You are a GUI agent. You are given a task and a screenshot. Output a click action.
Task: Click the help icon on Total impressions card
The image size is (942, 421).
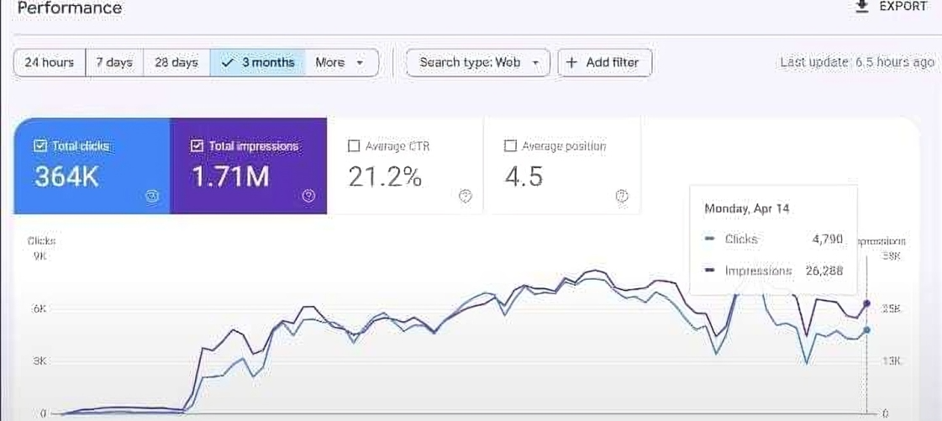point(308,196)
